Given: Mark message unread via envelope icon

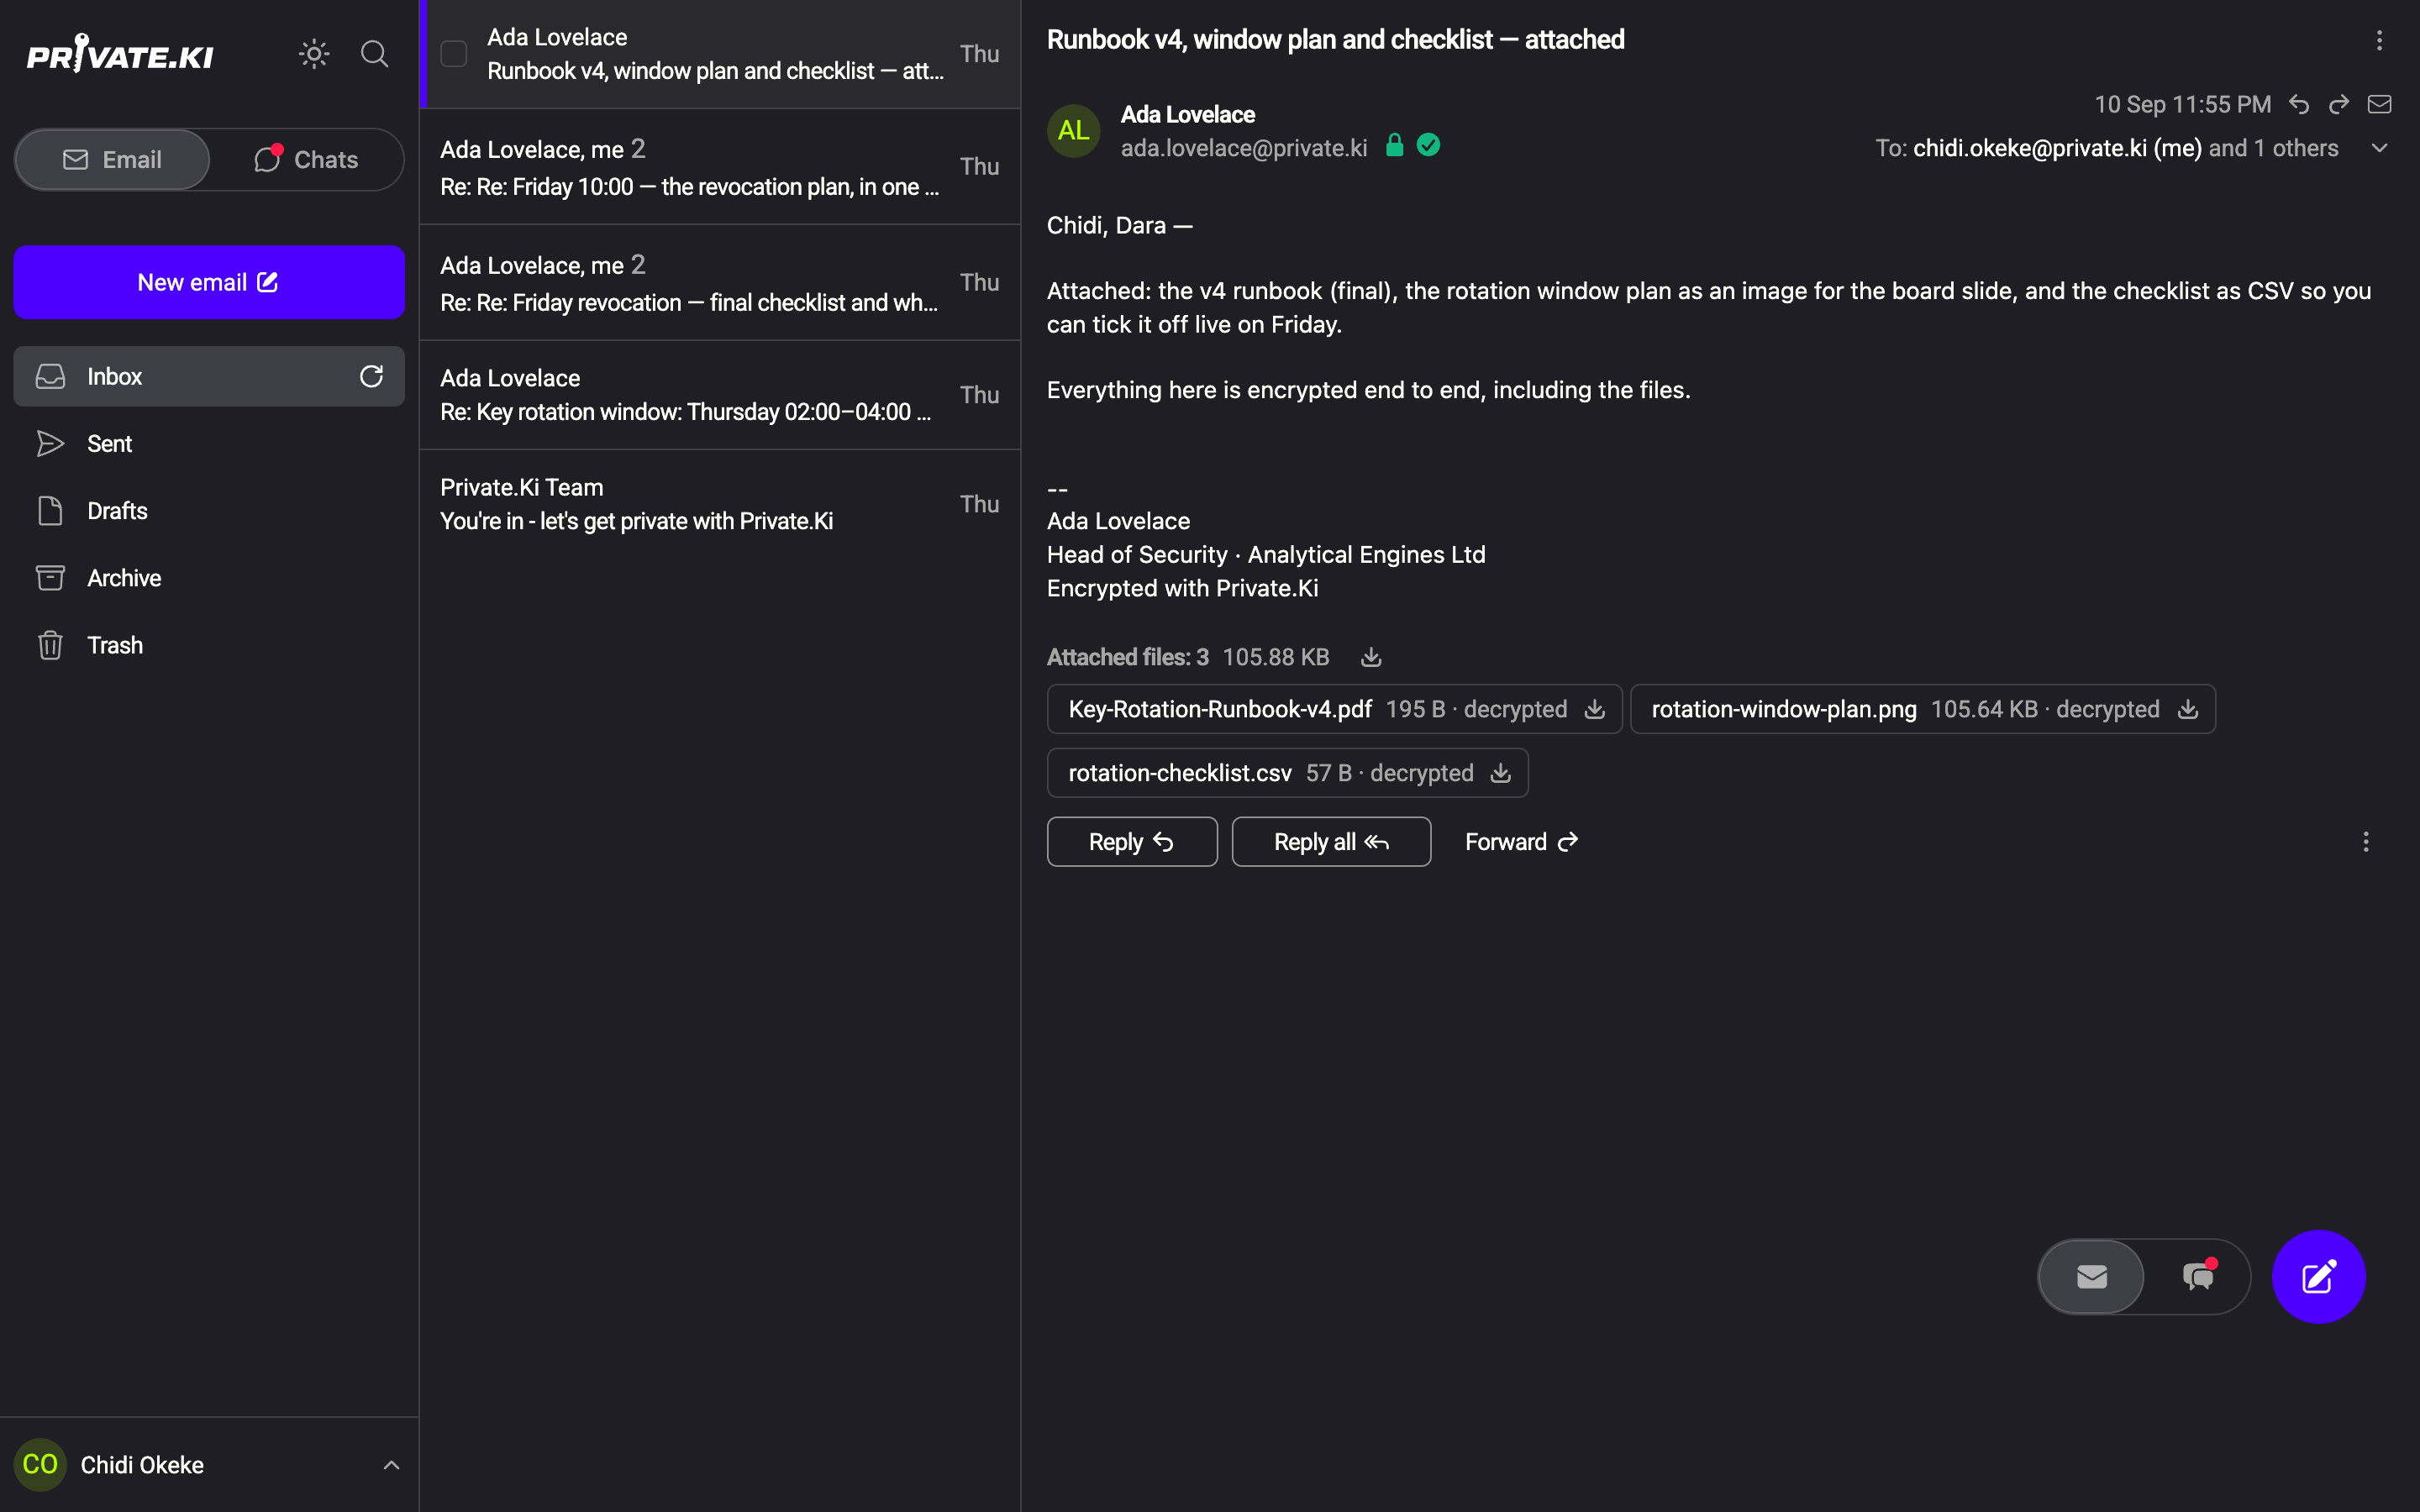Looking at the screenshot, I should [x=2380, y=104].
